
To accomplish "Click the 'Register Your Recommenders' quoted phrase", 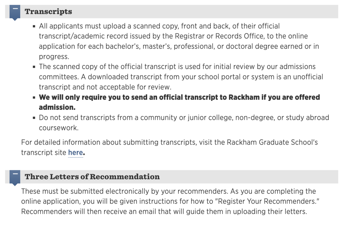I will coord(267,201).
